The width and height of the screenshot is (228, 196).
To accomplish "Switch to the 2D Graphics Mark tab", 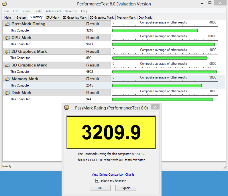I will point(74,17).
